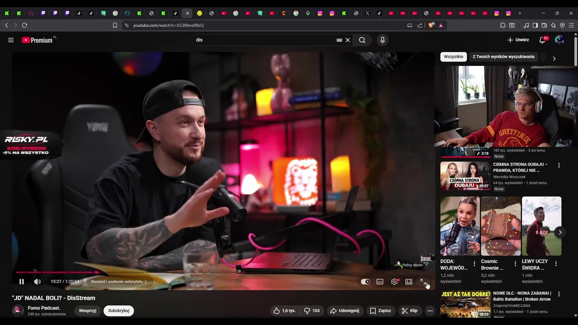
Task: Click the Subskrybuj button
Action: coord(118,311)
